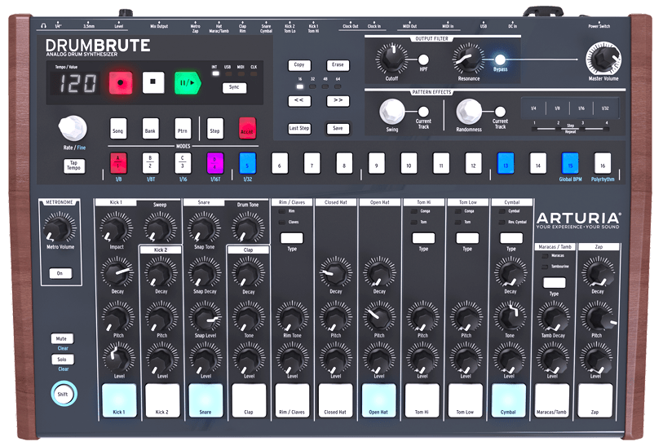Select Ptrn mode button
The image size is (663, 446).
click(x=183, y=129)
